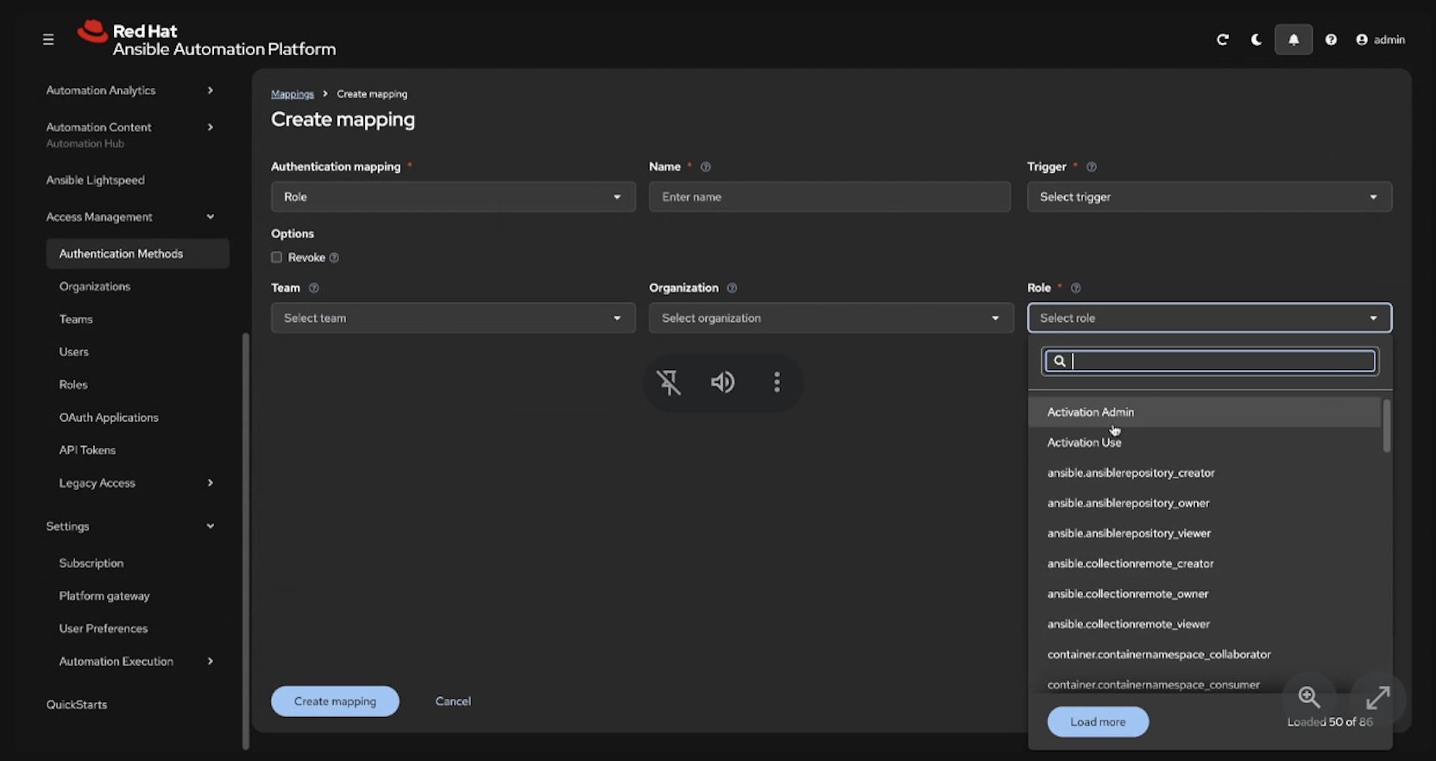
Task: Collapse the Settings section
Action: (129, 526)
